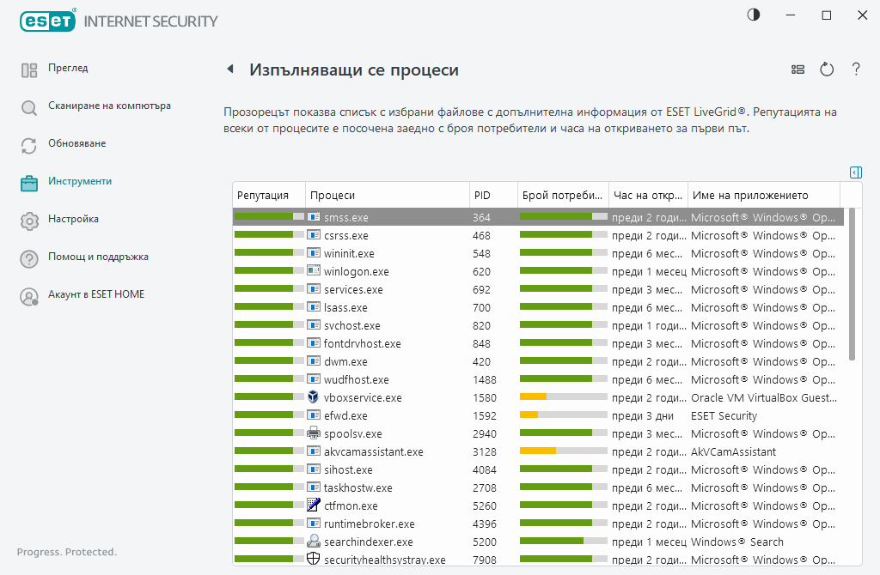Click the Преглед overview sidebar icon

[29, 70]
